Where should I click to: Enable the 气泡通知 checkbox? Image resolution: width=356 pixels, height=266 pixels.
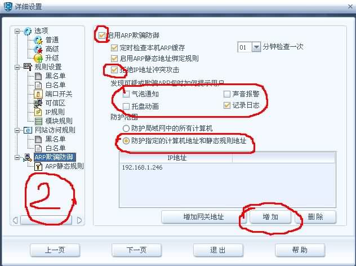126,94
